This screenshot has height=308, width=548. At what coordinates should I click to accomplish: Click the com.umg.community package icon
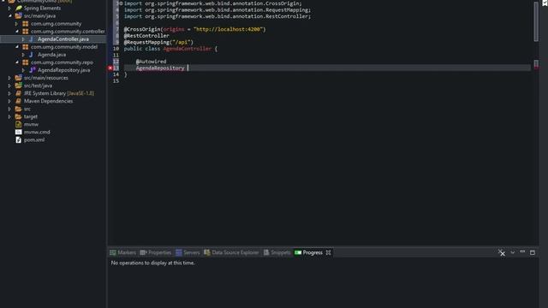click(26, 24)
